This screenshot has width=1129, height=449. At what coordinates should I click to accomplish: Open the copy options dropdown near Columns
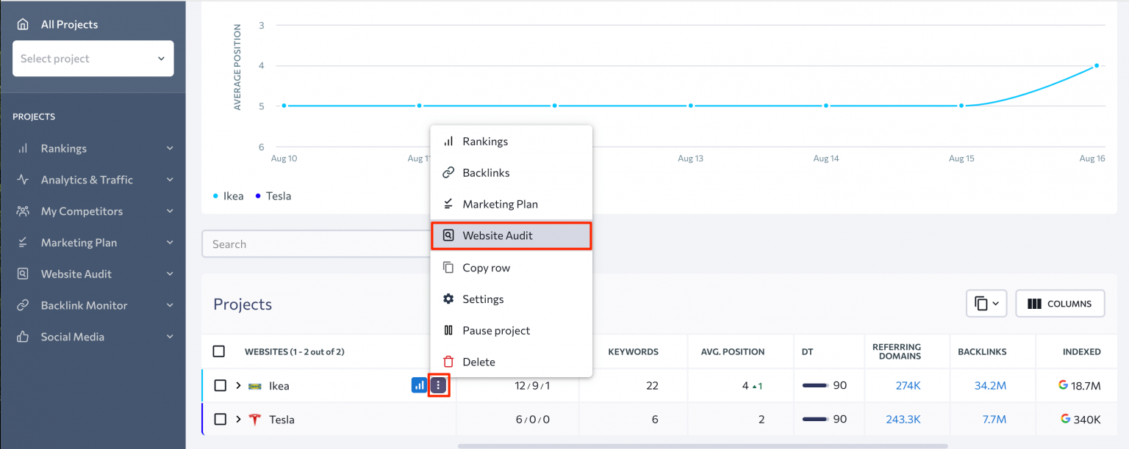point(986,304)
